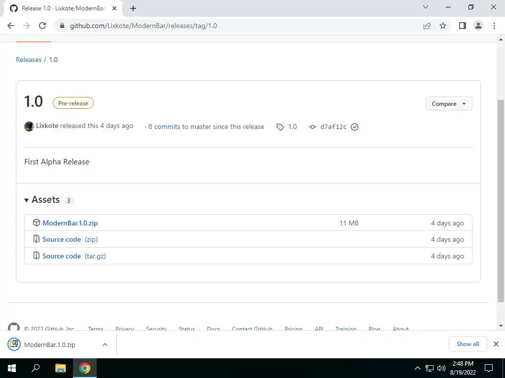This screenshot has width=505, height=378.
Task: Select the Release 1.0 browser tab
Action: pos(63,8)
